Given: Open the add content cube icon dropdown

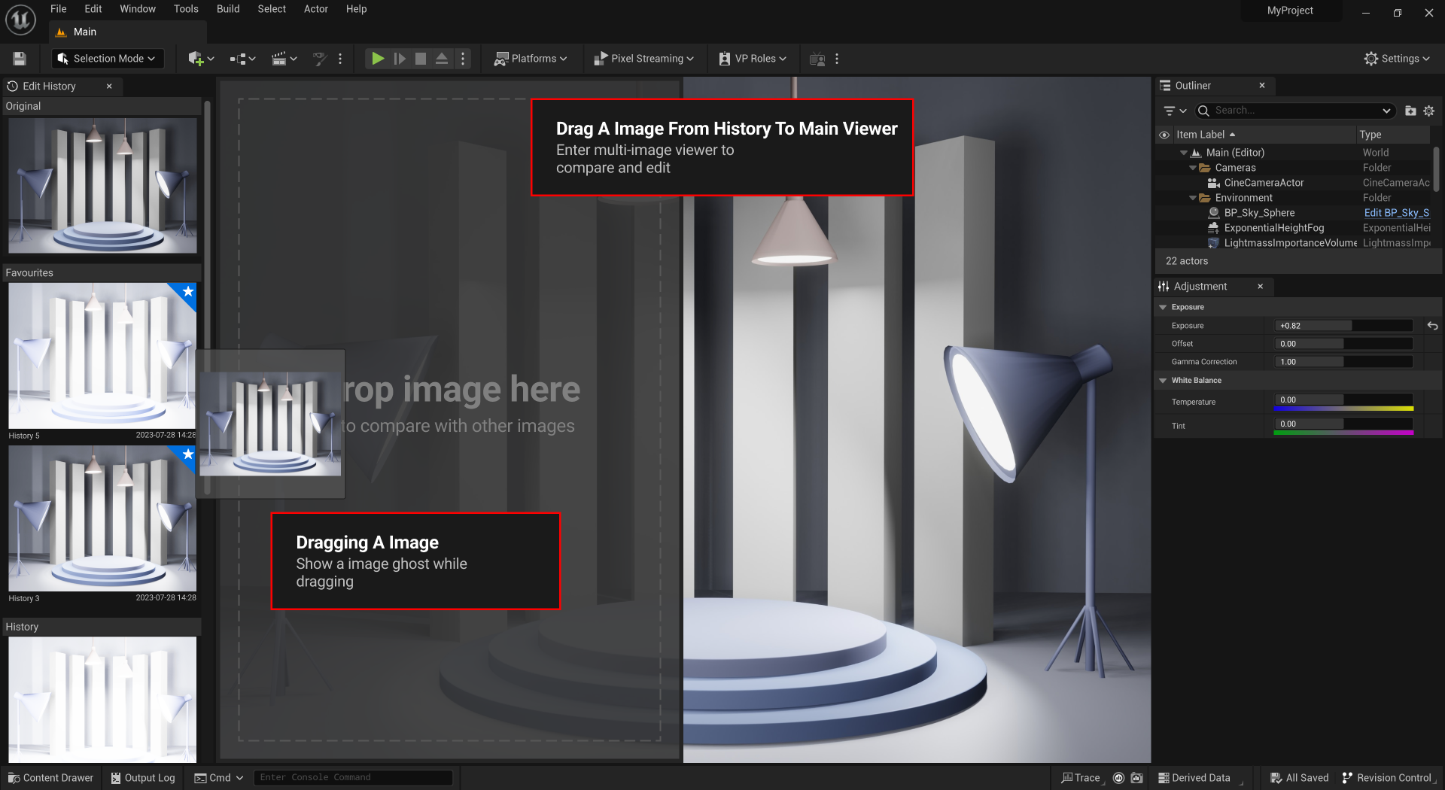Looking at the screenshot, I should 201,59.
